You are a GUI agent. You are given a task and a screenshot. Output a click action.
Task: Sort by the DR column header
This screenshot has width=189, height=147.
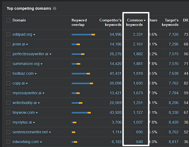pos(185,20)
